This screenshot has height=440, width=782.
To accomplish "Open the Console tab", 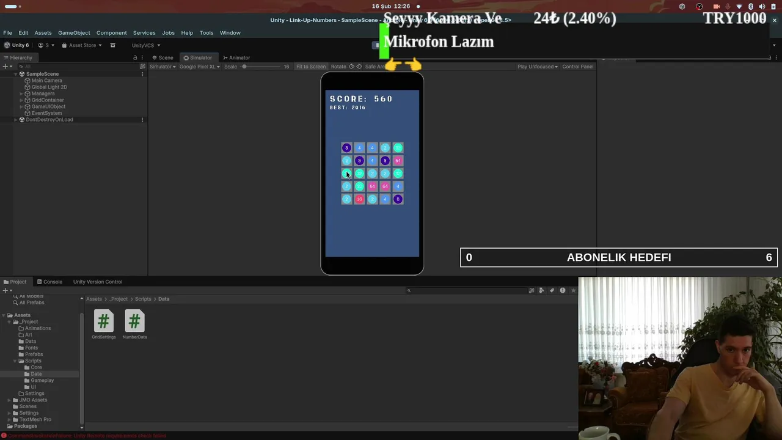I will click(x=49, y=282).
